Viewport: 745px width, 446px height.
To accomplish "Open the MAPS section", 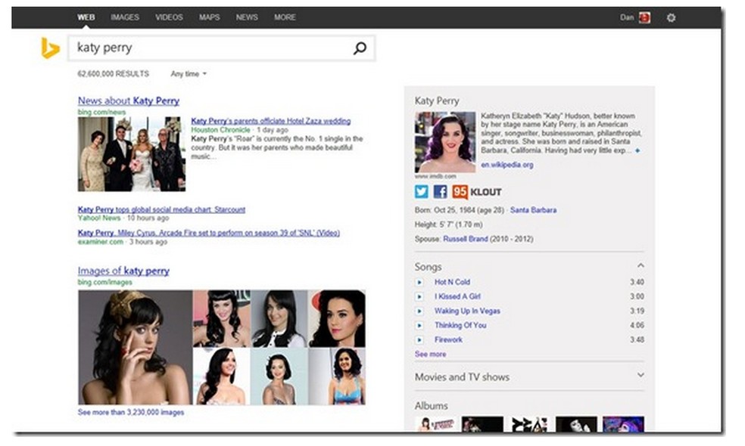I will (209, 17).
